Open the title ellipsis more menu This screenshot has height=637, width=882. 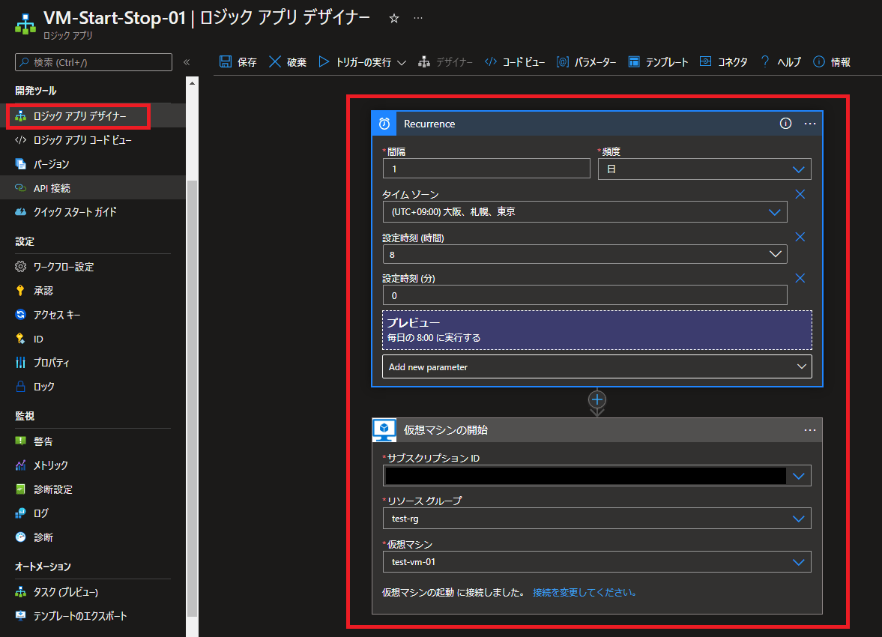(x=418, y=18)
